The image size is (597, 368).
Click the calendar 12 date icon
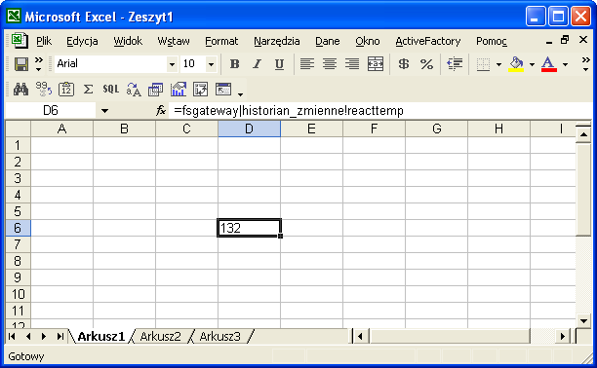pos(66,90)
